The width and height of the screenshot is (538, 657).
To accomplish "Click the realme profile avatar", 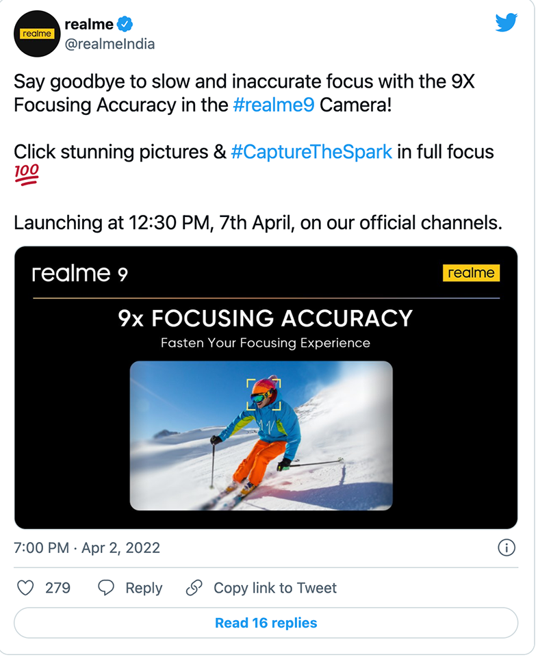I will coord(37,34).
